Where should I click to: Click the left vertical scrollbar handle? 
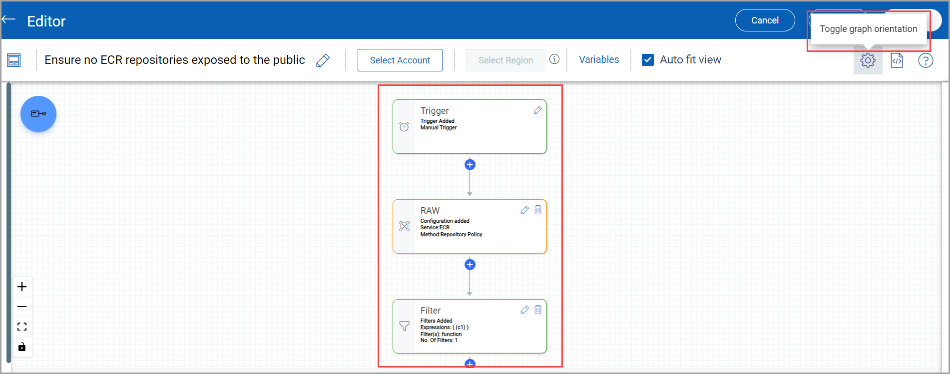[8, 222]
